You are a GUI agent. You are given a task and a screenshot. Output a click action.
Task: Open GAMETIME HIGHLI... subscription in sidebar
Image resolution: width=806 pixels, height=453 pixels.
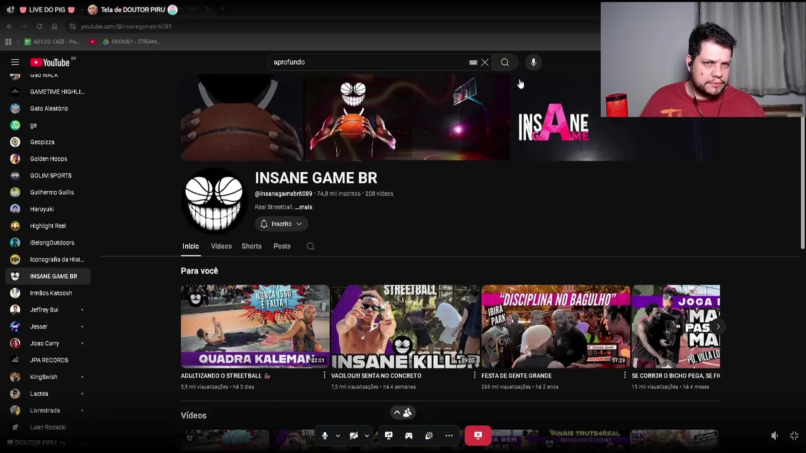(x=47, y=92)
